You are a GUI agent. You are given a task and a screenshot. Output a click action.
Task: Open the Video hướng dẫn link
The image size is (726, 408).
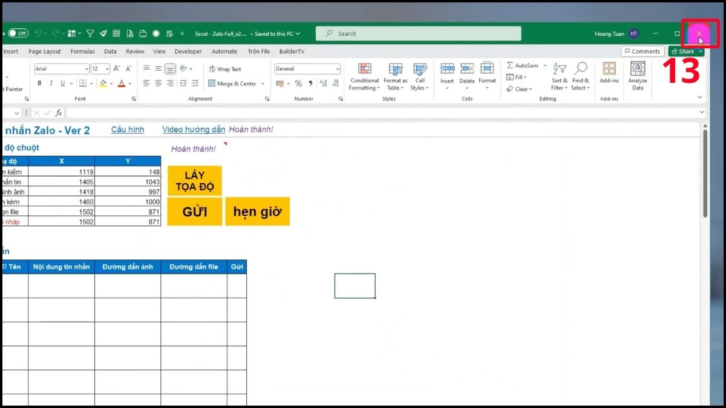click(194, 129)
